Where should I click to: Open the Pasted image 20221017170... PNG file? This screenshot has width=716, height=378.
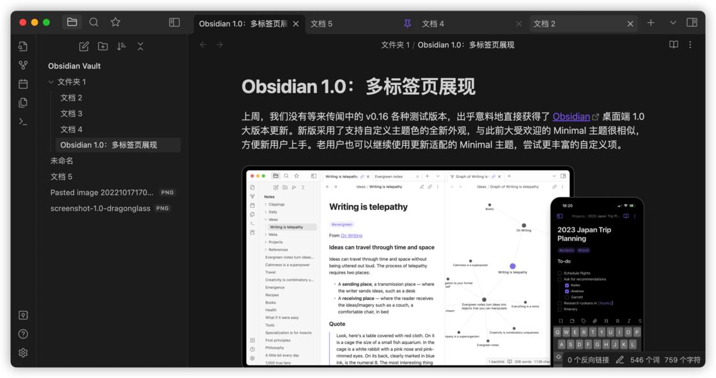(x=113, y=193)
